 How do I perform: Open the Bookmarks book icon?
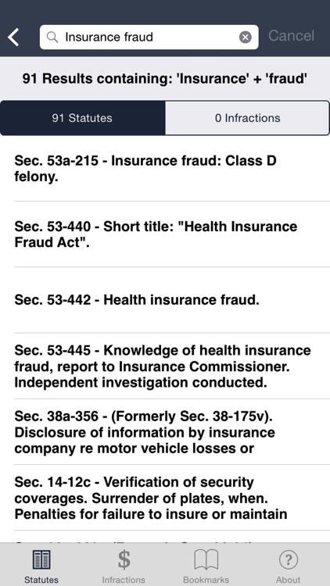pos(206,560)
